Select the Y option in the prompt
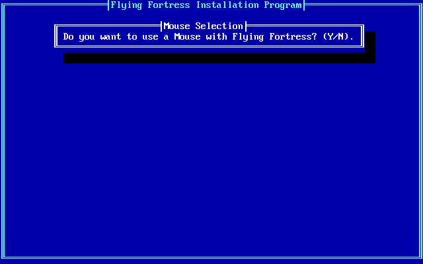Screen dimensions: 423x264 point(330,37)
